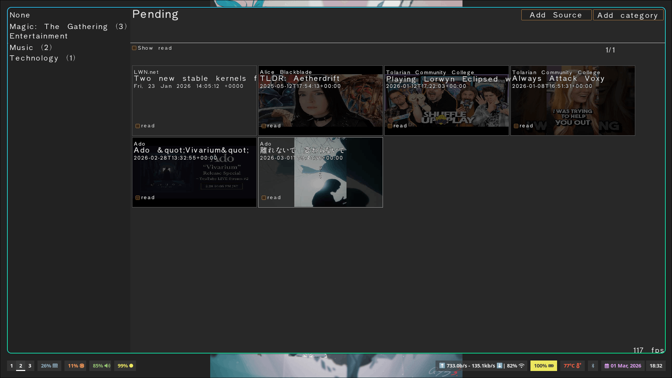
Task: Mark Ado Vivarium entry as read
Action: pos(138,198)
